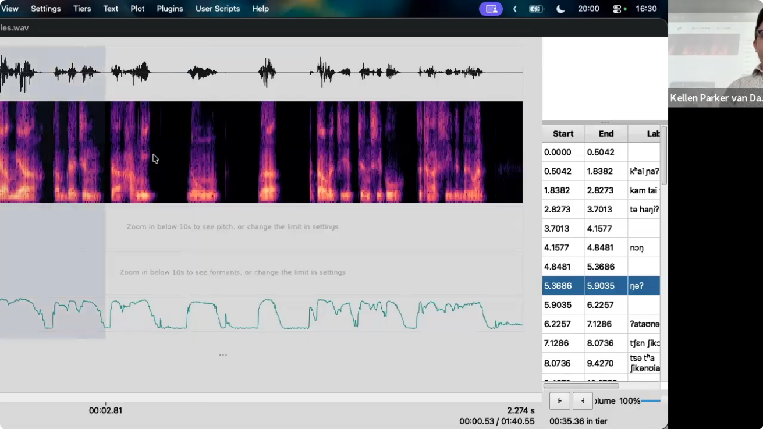Click the panel divider handle above the table
The width and height of the screenshot is (763, 429).
(x=605, y=122)
